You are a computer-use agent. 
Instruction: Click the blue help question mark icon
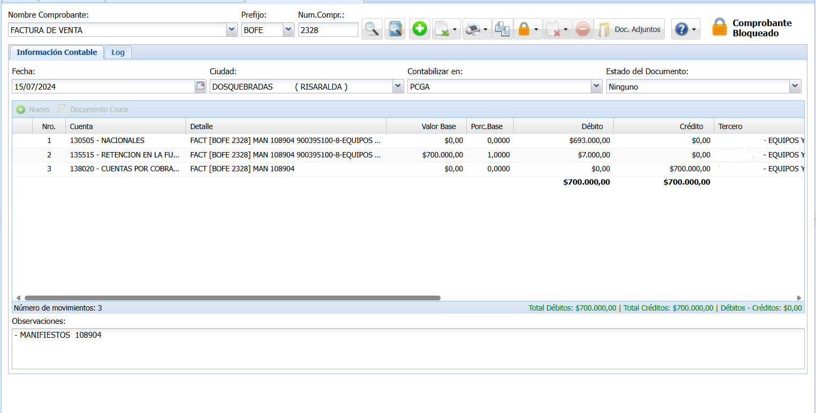click(x=682, y=29)
